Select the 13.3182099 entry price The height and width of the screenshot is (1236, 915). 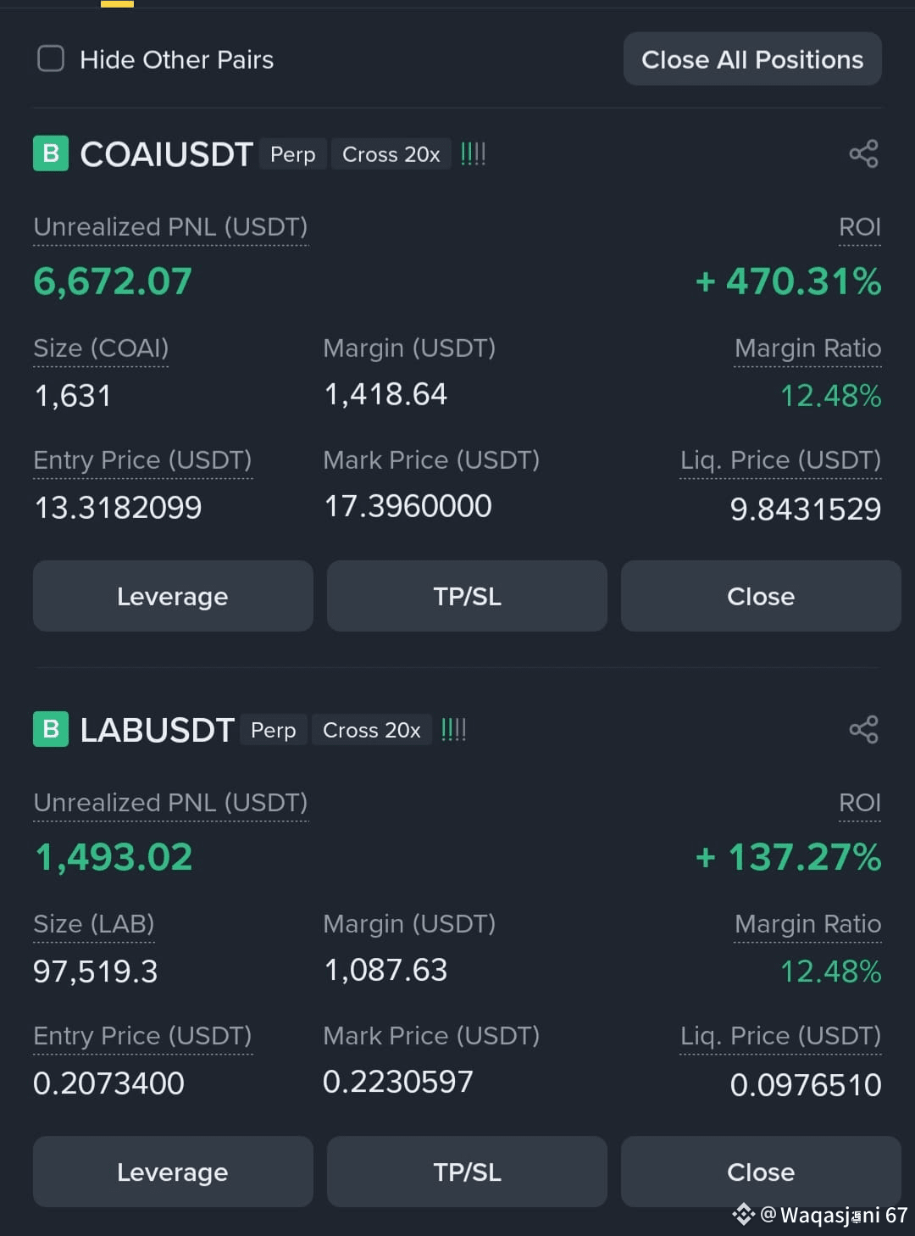[118, 508]
